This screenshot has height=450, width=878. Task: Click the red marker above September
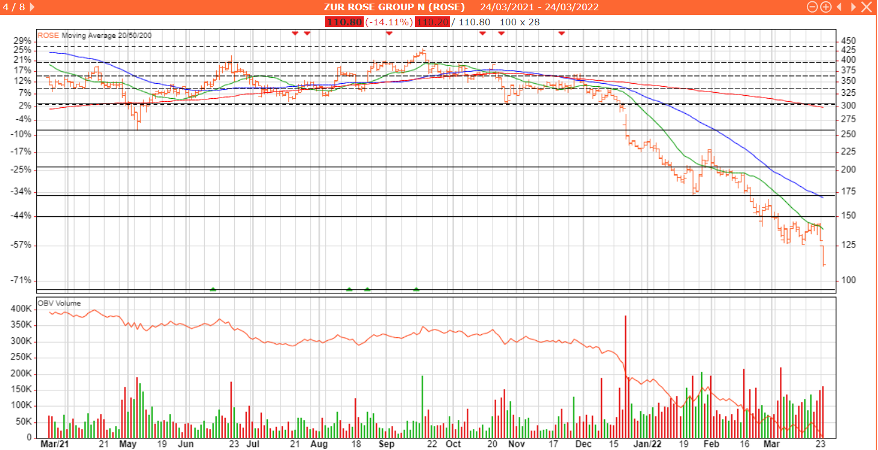tap(389, 33)
